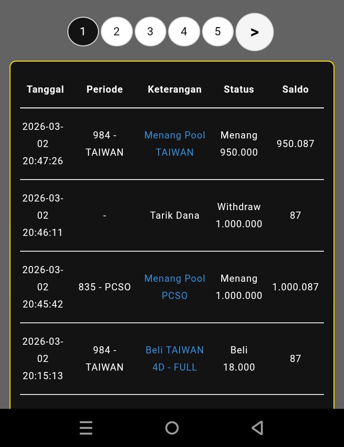Tap the Android back navigation icon
The height and width of the screenshot is (447, 344).
tap(258, 428)
